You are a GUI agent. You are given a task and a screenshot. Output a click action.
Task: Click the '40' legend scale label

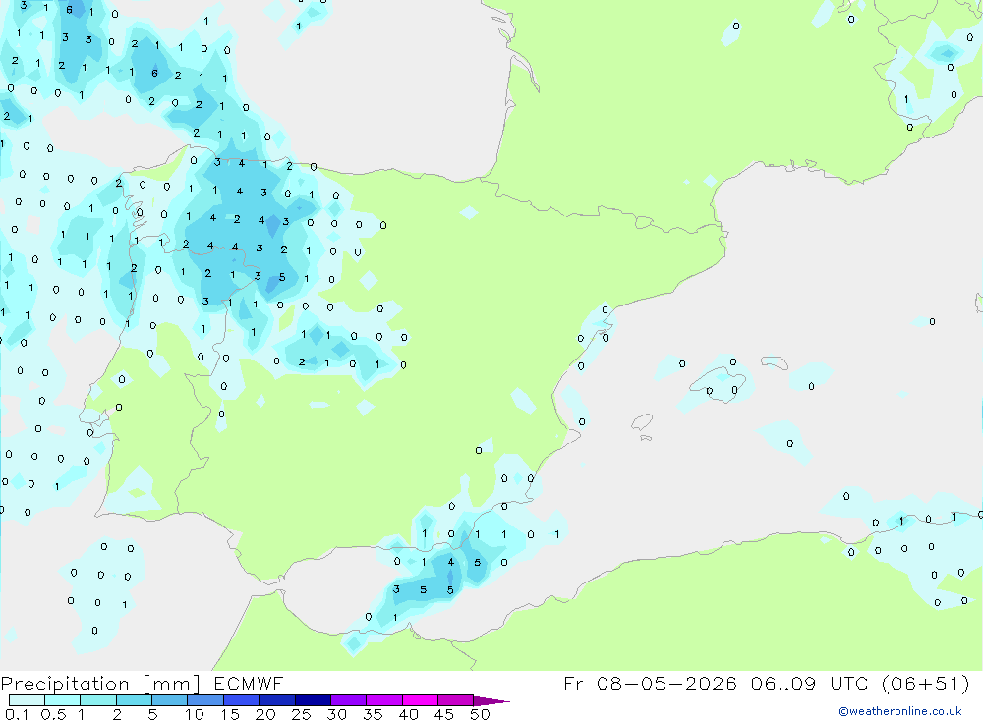coord(408,714)
